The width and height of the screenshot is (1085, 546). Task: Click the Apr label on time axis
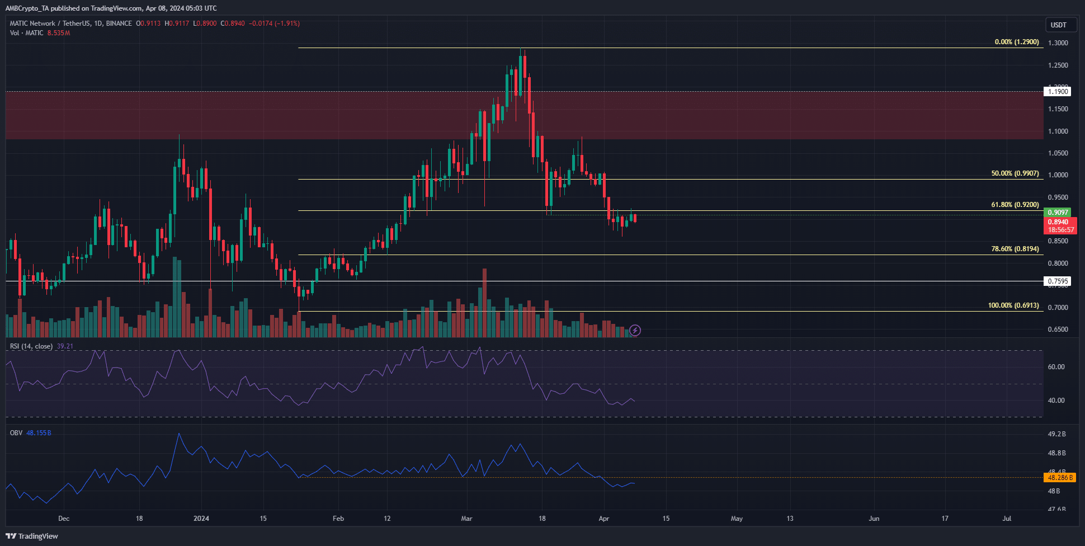point(604,519)
